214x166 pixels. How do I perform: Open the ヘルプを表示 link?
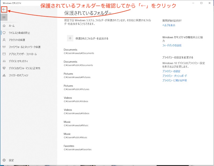click(x=169, y=25)
